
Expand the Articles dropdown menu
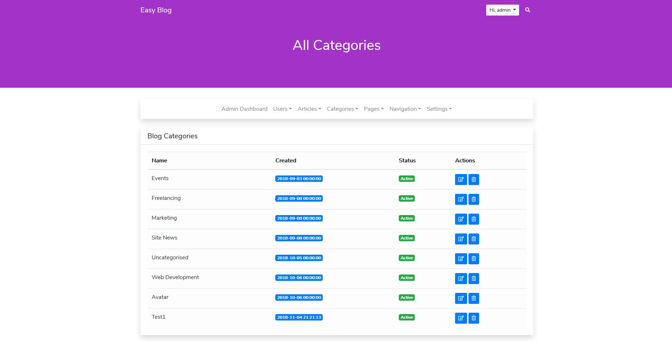[x=309, y=109]
